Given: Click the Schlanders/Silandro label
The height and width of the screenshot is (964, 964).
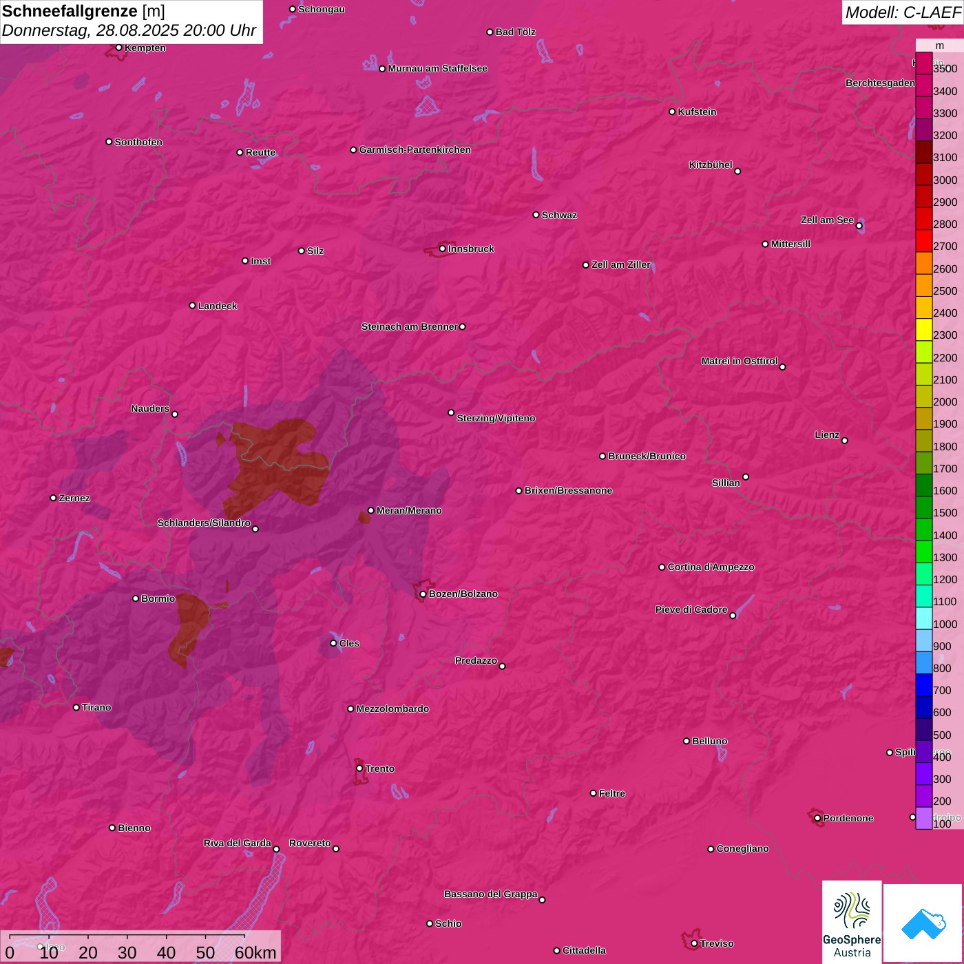Looking at the screenshot, I should tap(204, 523).
